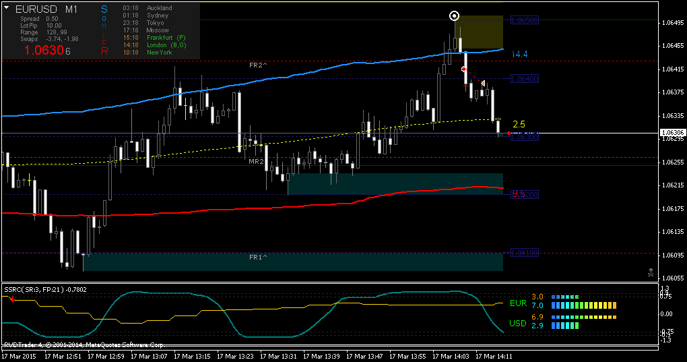This screenshot has width=687, height=362.
Task: Click the USD 6.9 thin strength meter
Action: (x=584, y=318)
